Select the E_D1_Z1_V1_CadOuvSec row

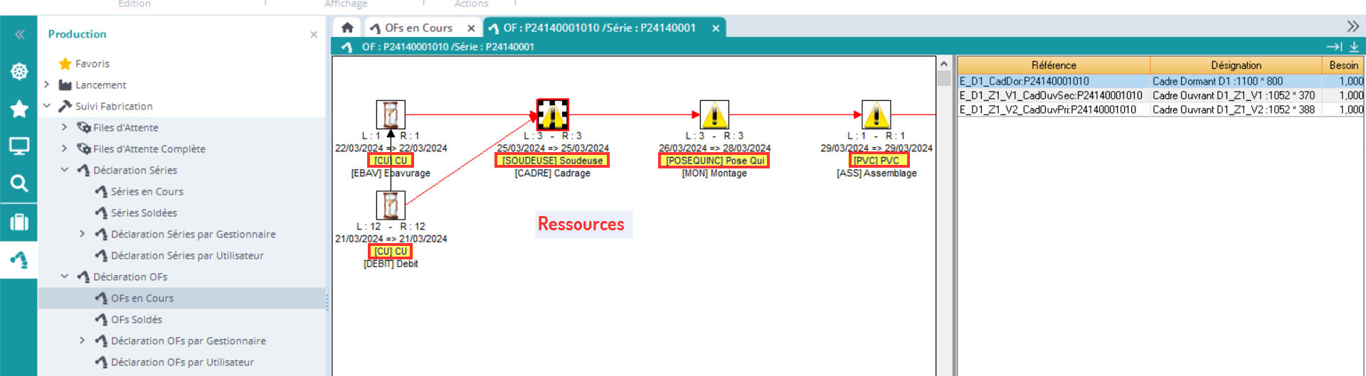1050,95
